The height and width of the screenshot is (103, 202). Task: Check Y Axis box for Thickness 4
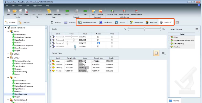tap(112, 47)
